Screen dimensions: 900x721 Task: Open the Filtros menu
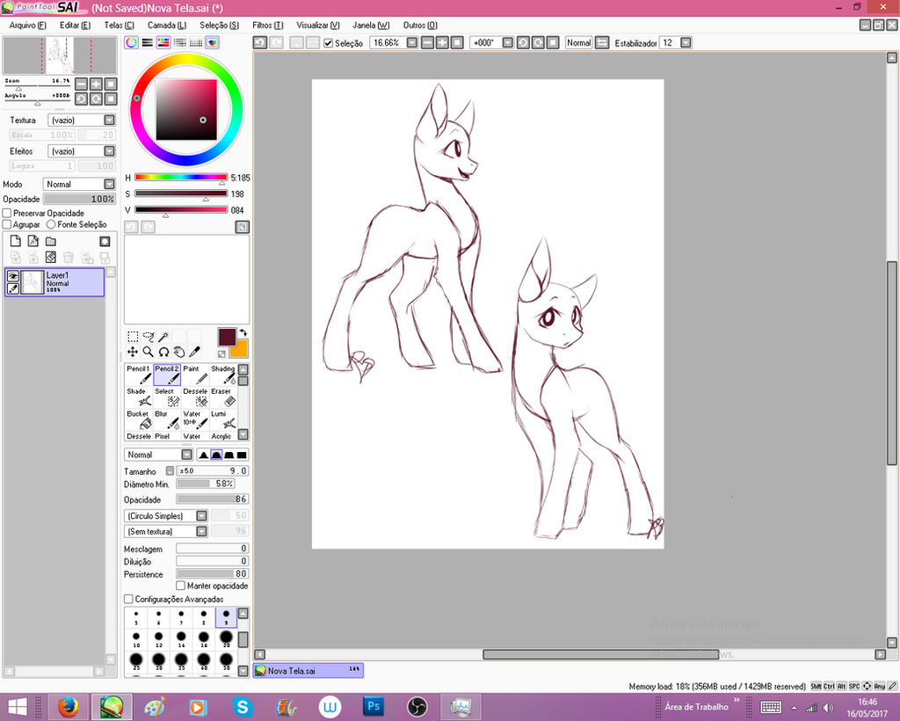[x=268, y=25]
